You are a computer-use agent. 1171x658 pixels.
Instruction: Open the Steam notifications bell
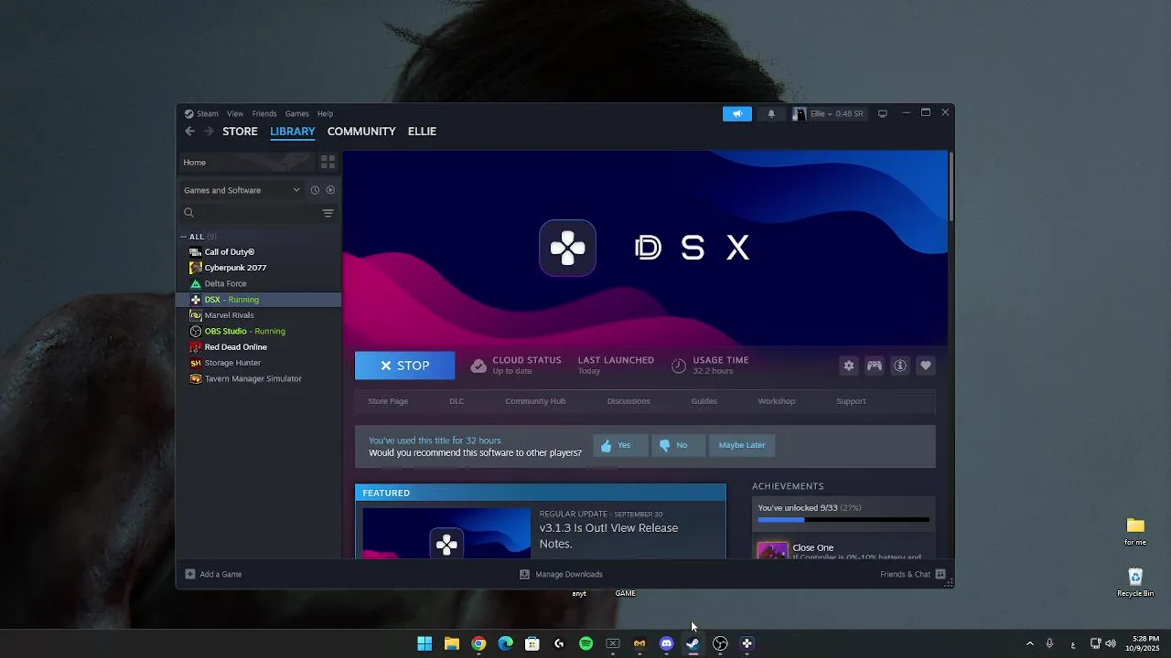coord(771,113)
